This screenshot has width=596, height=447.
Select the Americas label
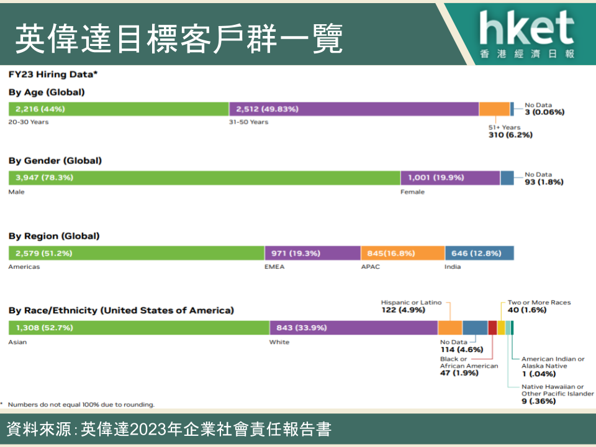[24, 267]
